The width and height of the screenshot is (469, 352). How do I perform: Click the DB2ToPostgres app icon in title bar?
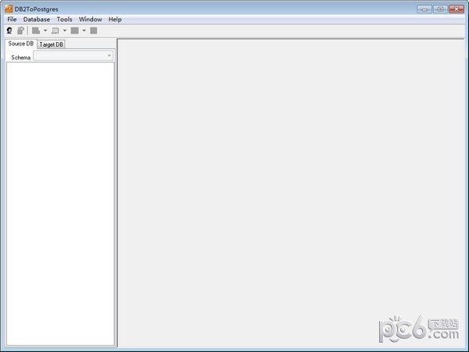point(9,9)
